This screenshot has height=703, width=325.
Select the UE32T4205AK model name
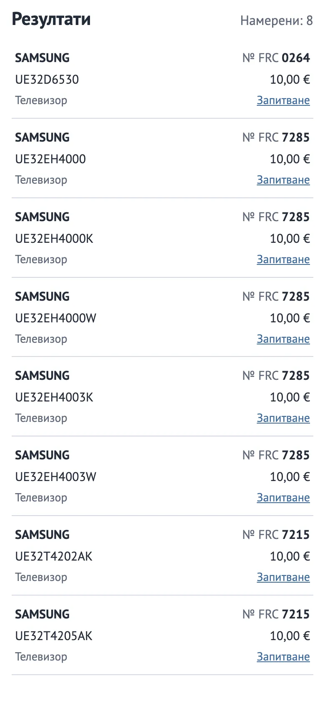pyautogui.click(x=54, y=636)
